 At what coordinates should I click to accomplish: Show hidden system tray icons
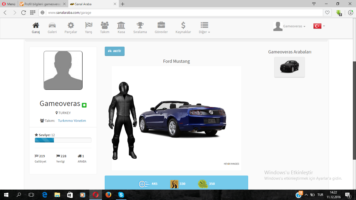tap(306, 195)
